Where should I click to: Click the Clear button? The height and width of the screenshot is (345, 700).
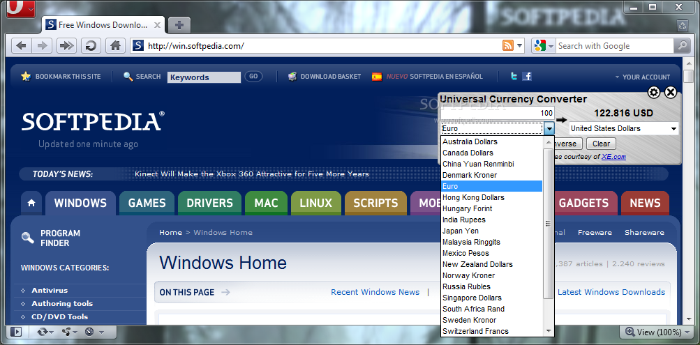point(601,144)
